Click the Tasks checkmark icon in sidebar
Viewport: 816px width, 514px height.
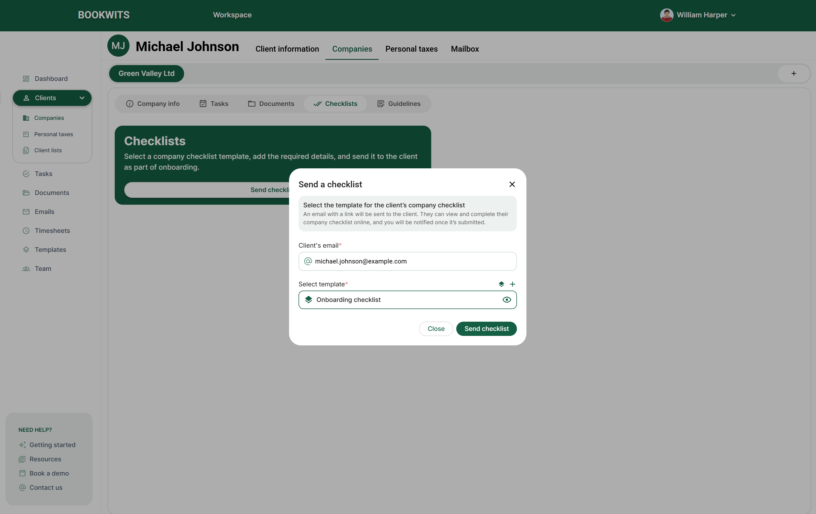[x=26, y=174]
